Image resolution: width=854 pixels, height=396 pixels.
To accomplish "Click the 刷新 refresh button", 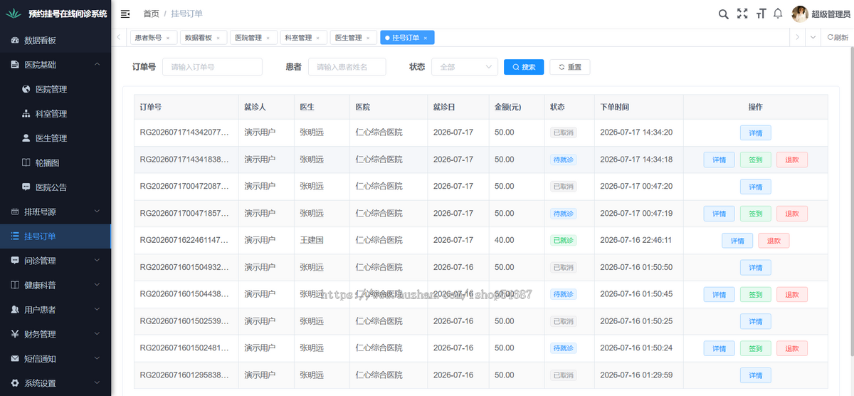I will coord(838,37).
